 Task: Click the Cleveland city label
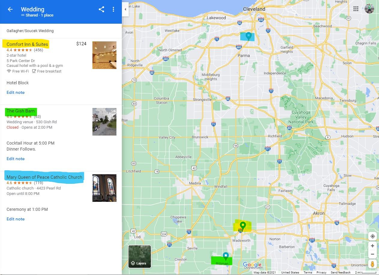(x=254, y=9)
